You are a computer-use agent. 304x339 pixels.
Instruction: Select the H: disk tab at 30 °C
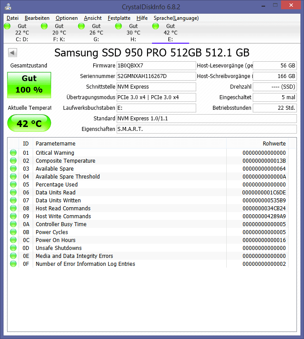tap(133, 33)
